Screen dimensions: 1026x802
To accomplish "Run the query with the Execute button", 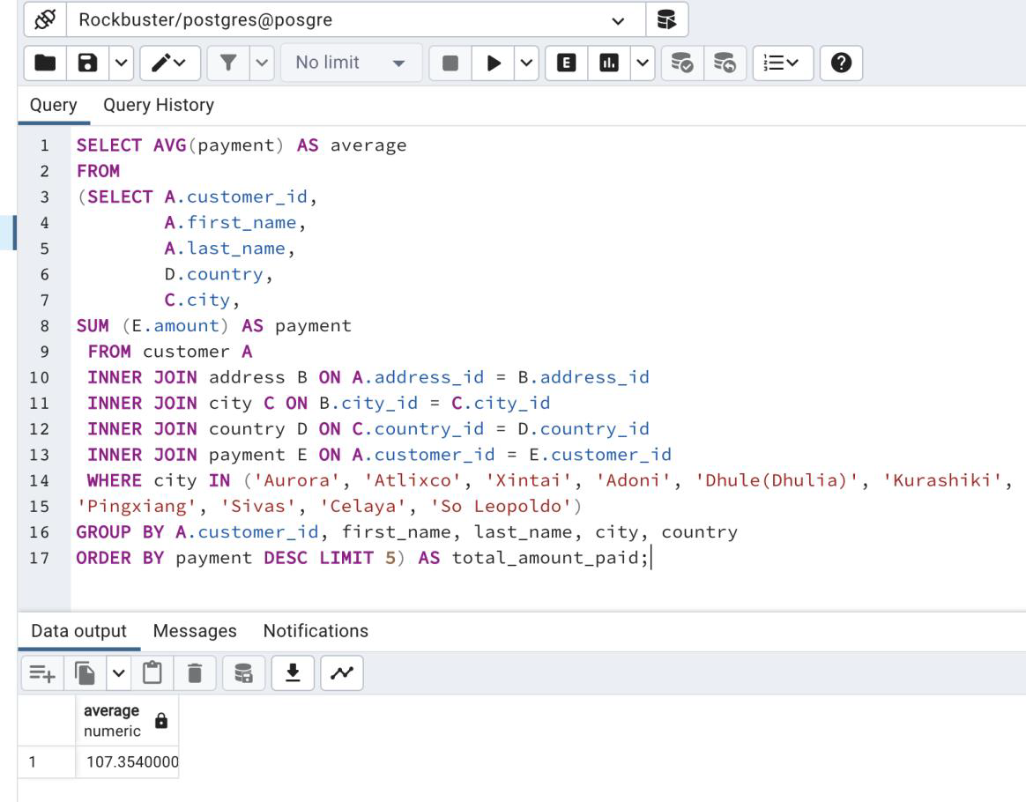I will click(x=494, y=62).
